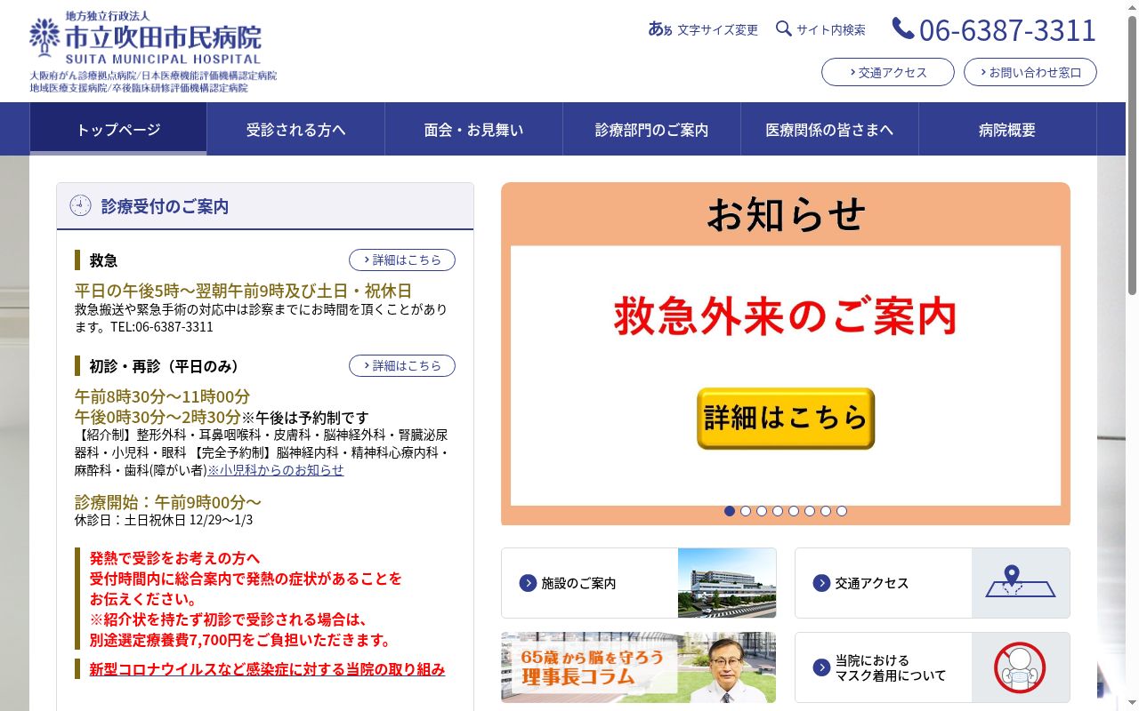
Task: Select the last carousel dot
Action: point(842,511)
